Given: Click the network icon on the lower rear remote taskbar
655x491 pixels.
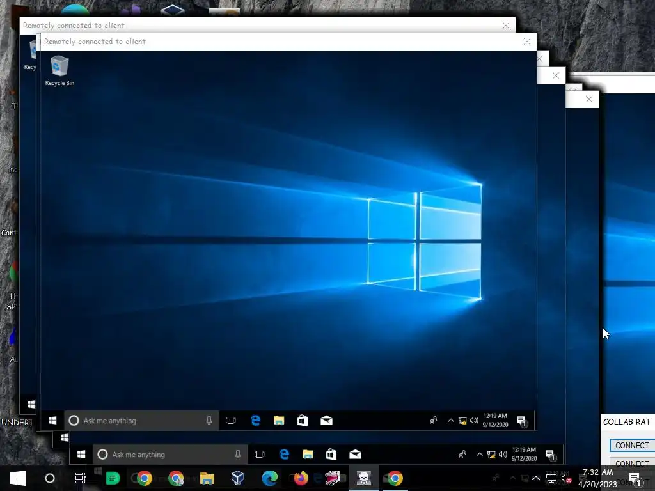Looking at the screenshot, I should coord(491,455).
